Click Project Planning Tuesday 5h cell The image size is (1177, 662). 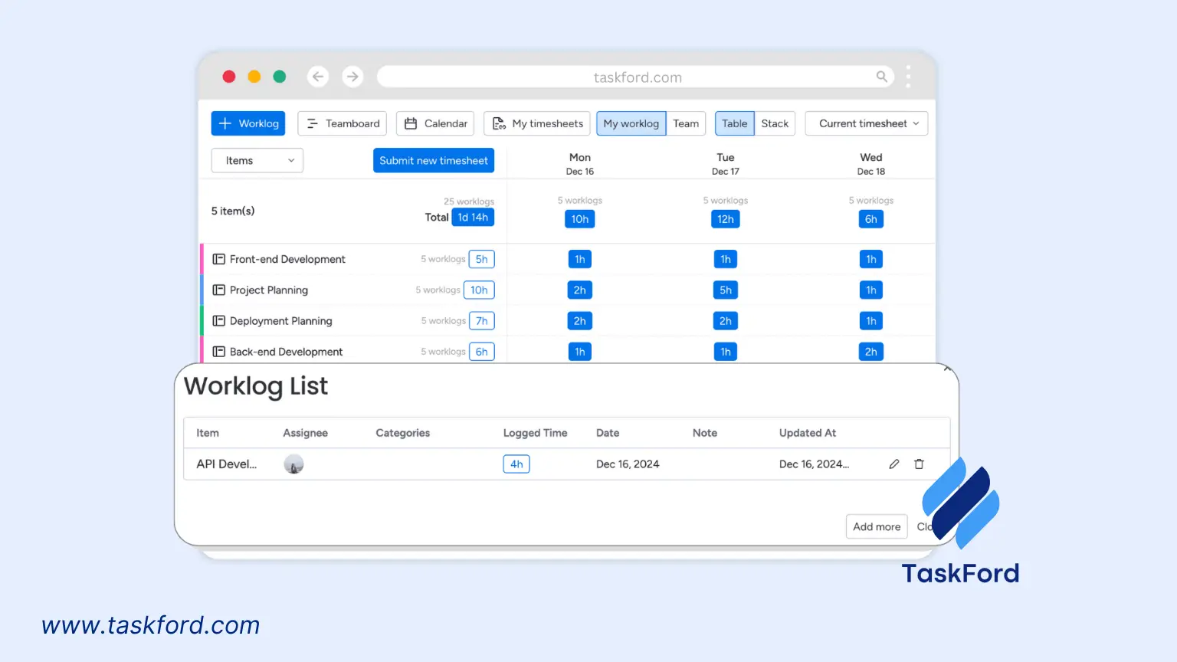(726, 290)
